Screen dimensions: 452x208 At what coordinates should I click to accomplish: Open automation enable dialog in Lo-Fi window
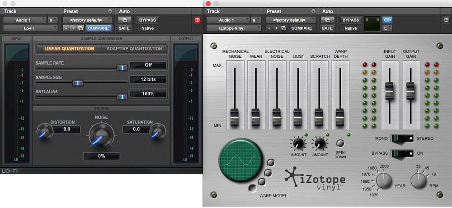click(124, 20)
